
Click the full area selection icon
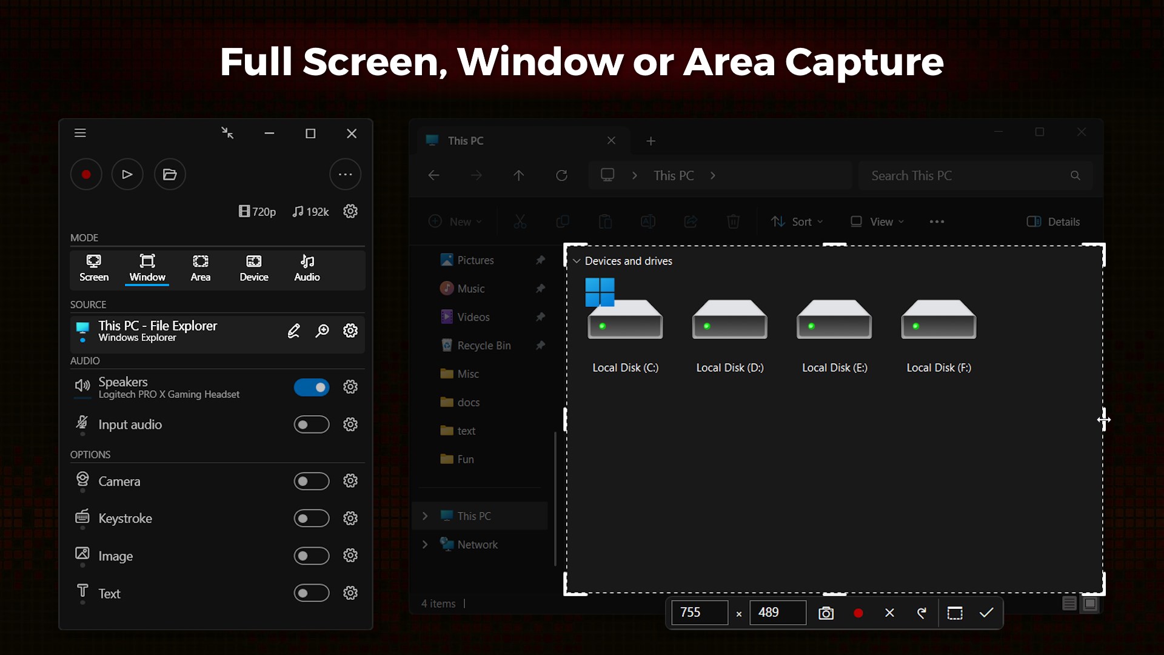(955, 613)
